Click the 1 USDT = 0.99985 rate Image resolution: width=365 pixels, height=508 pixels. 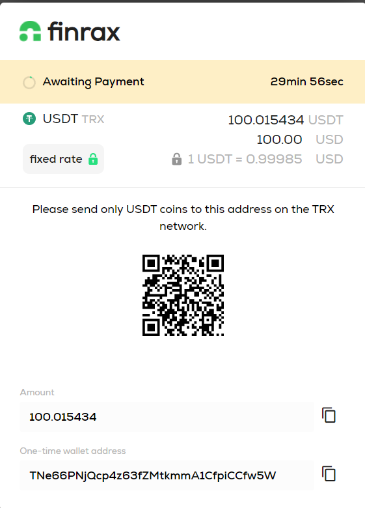pos(265,159)
